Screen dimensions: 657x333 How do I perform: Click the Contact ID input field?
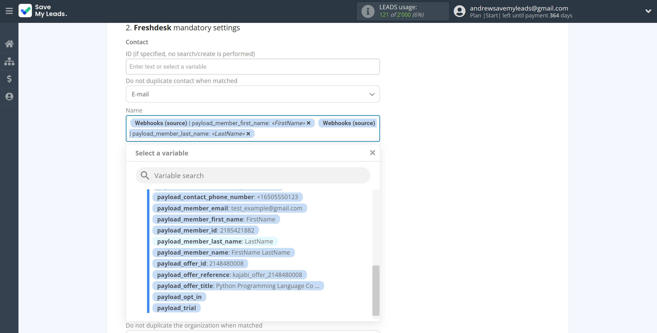coord(253,67)
